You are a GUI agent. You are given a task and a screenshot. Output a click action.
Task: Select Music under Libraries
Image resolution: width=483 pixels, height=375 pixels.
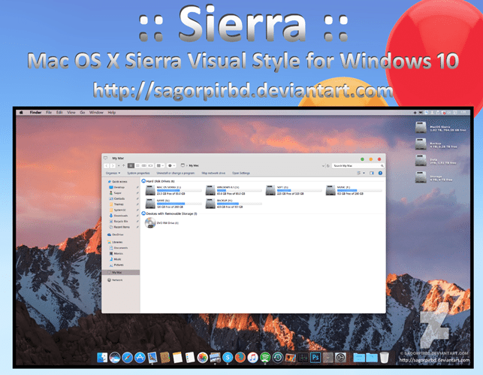pos(117,259)
